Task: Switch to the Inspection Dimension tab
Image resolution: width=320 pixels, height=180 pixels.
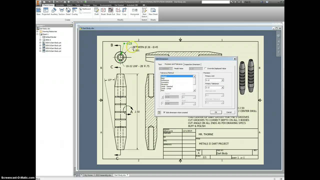Action: click(192, 64)
